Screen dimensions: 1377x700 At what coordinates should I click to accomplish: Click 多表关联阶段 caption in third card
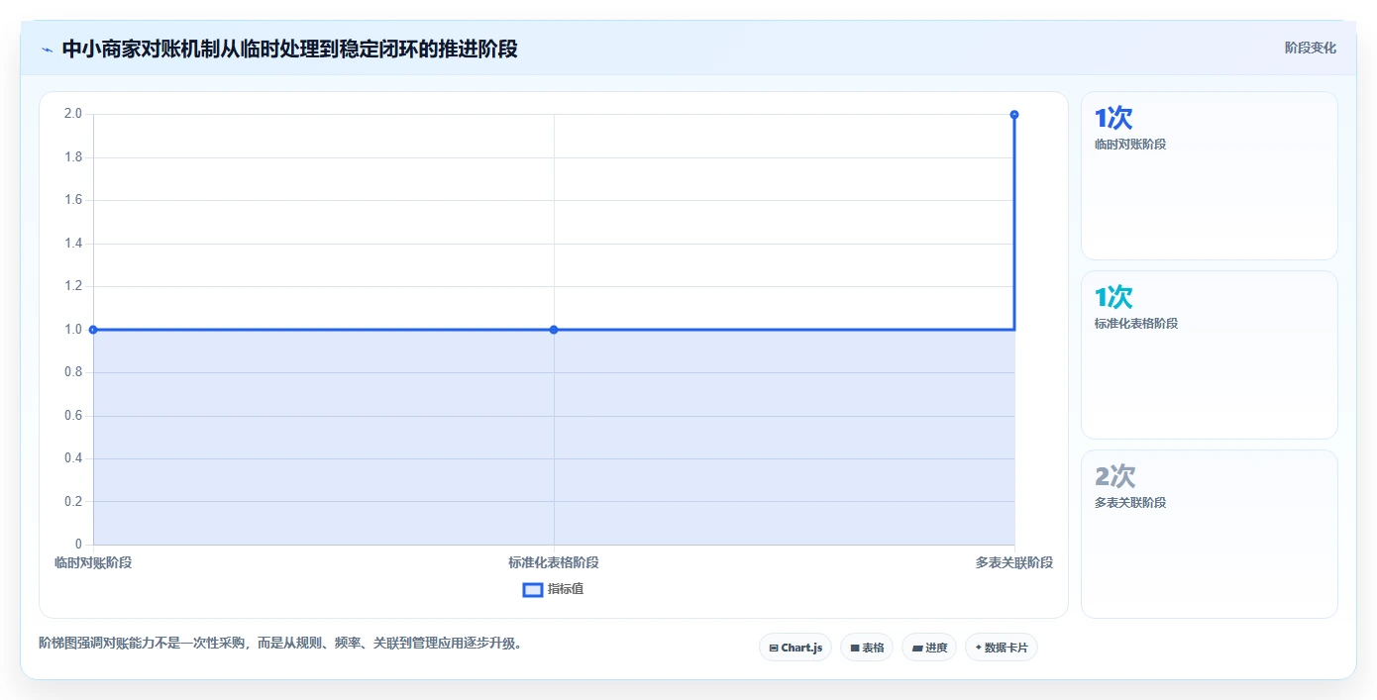click(x=1130, y=503)
